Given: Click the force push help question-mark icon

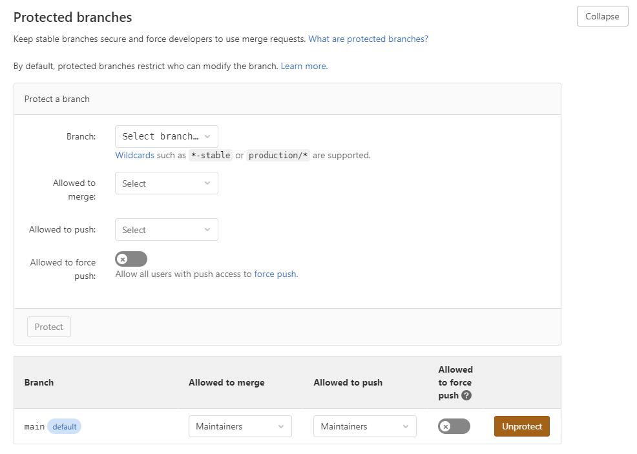Looking at the screenshot, I should click(x=466, y=395).
